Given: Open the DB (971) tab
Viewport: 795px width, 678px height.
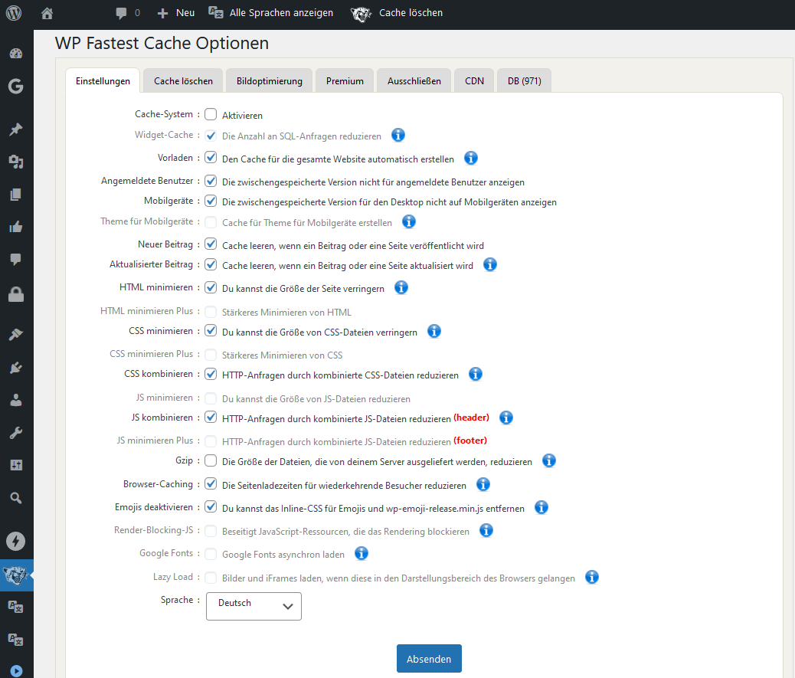Looking at the screenshot, I should click(524, 80).
